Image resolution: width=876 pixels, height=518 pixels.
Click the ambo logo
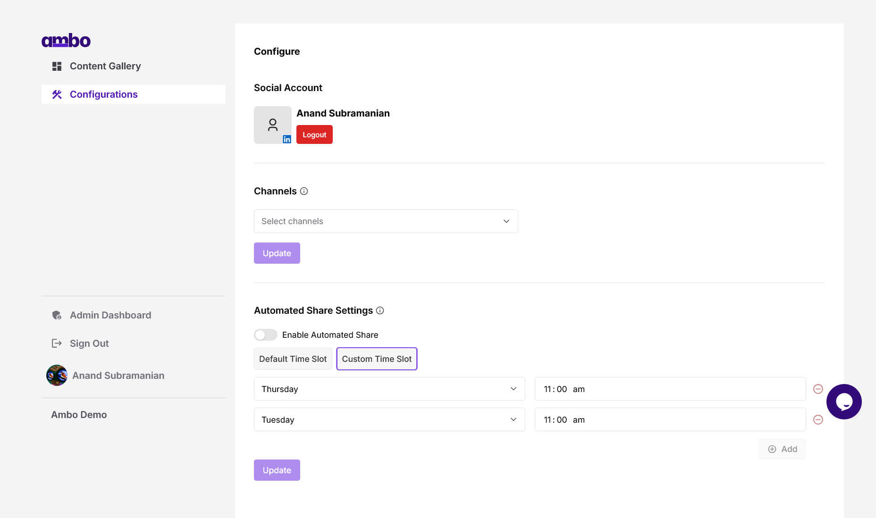click(x=66, y=41)
